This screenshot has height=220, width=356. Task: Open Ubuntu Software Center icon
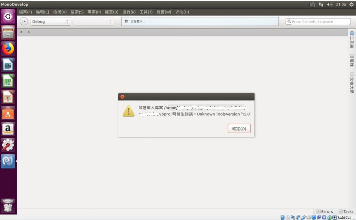click(8, 113)
